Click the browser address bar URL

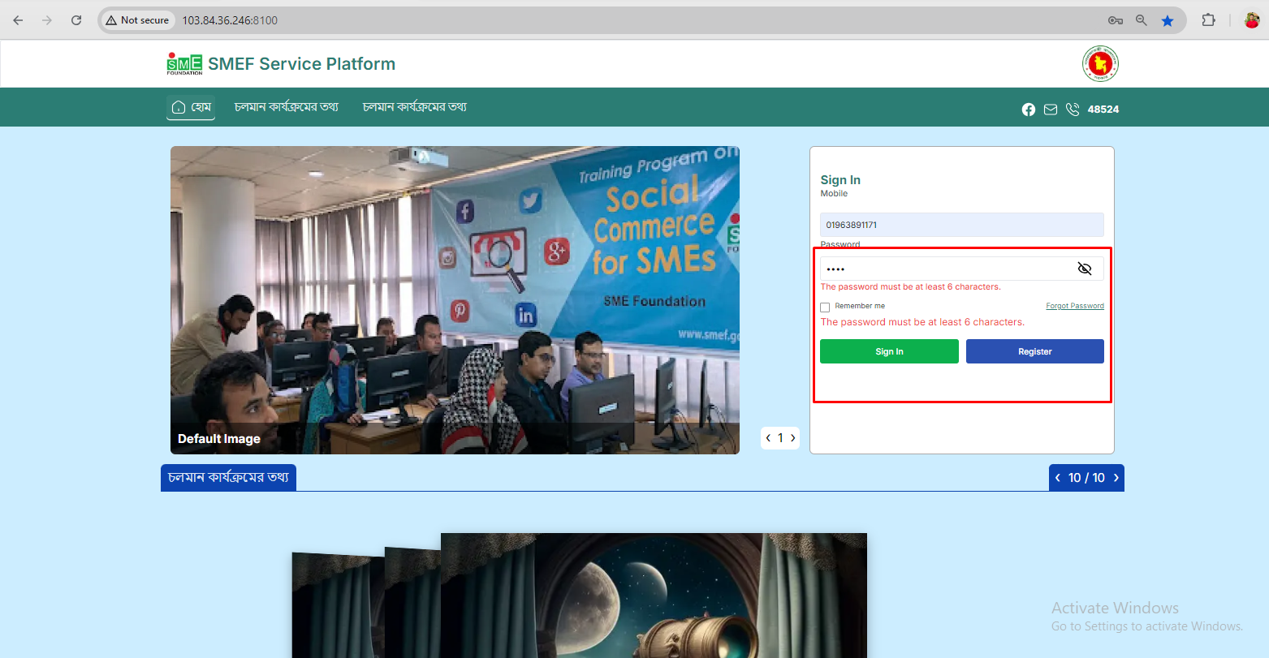(230, 20)
